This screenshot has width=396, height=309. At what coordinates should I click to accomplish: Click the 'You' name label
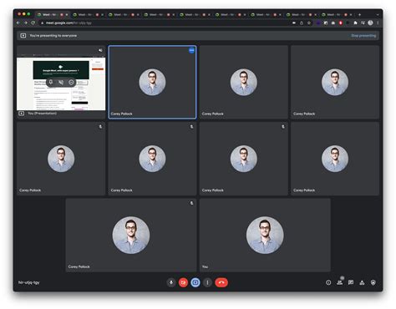[x=205, y=266]
